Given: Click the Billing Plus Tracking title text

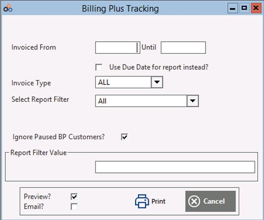Looking at the screenshot, I should (x=120, y=9).
